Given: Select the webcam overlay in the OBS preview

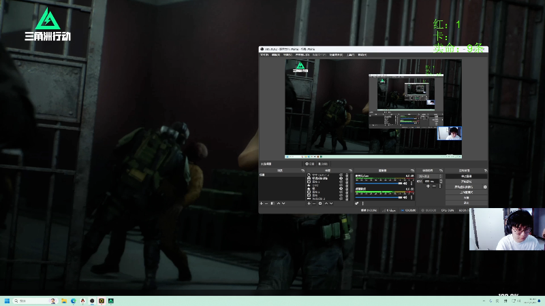Looking at the screenshot, I should coord(450,133).
